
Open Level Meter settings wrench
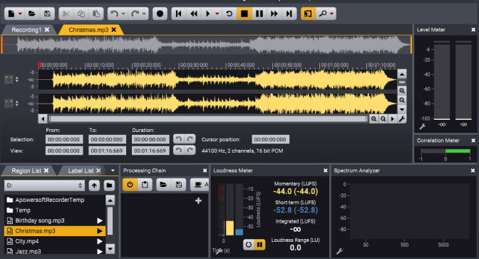coord(423,126)
